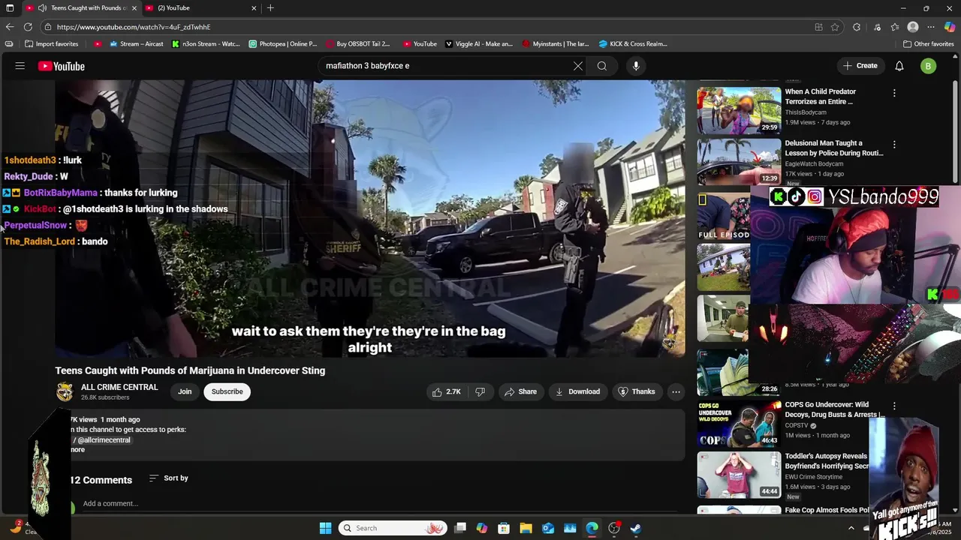This screenshot has height=540, width=961.
Task: Open Steam from the taskbar
Action: [x=636, y=528]
